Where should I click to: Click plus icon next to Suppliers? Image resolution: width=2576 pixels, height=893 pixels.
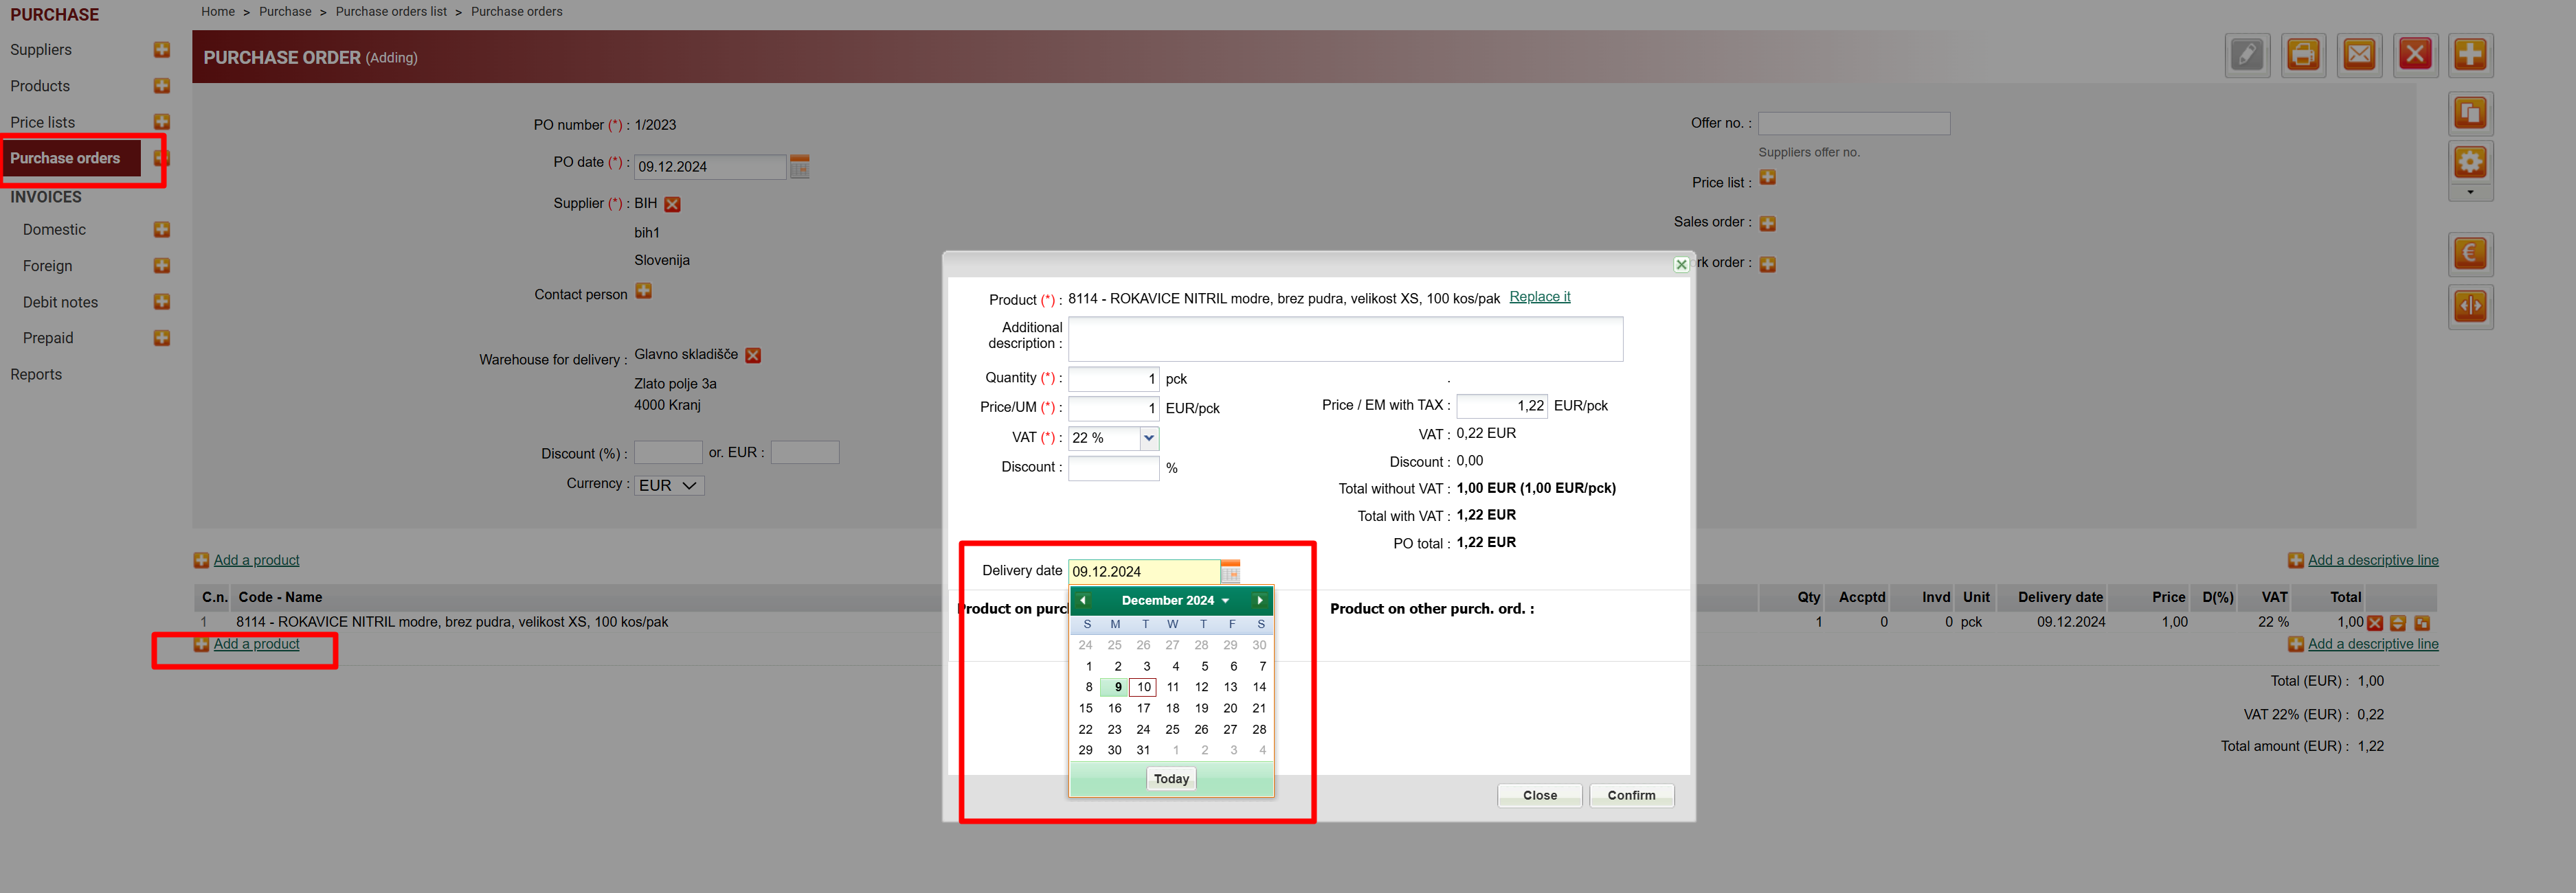tap(162, 50)
